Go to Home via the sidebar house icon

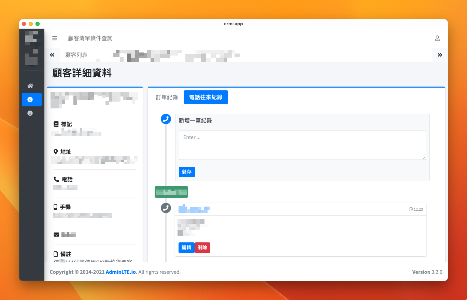(30, 86)
